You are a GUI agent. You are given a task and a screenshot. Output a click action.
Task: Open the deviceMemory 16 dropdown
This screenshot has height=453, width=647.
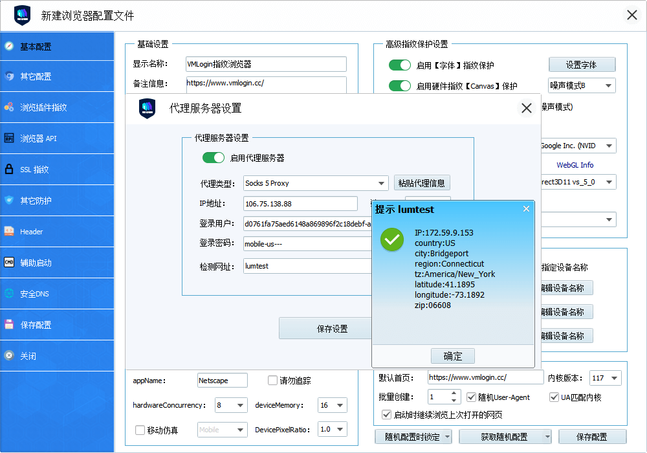pos(333,405)
